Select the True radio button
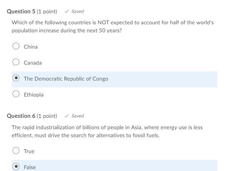 [16, 151]
